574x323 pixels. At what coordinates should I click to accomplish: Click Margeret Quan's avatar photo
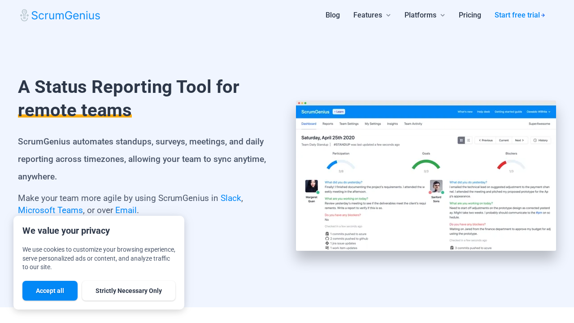click(x=312, y=186)
